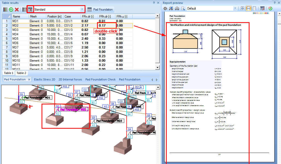Expand the Standard table layout dropdown

pos(82,10)
